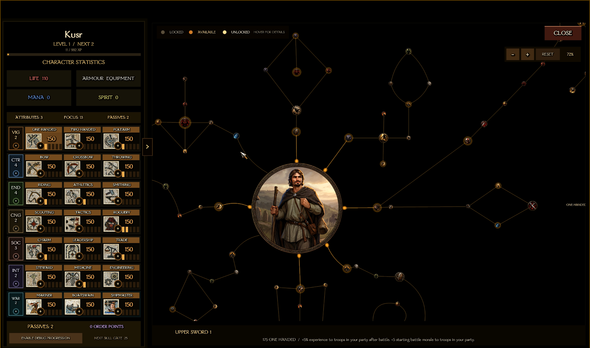This screenshot has width=590, height=348.
Task: Select the Leadership skill icon
Action: [72, 251]
